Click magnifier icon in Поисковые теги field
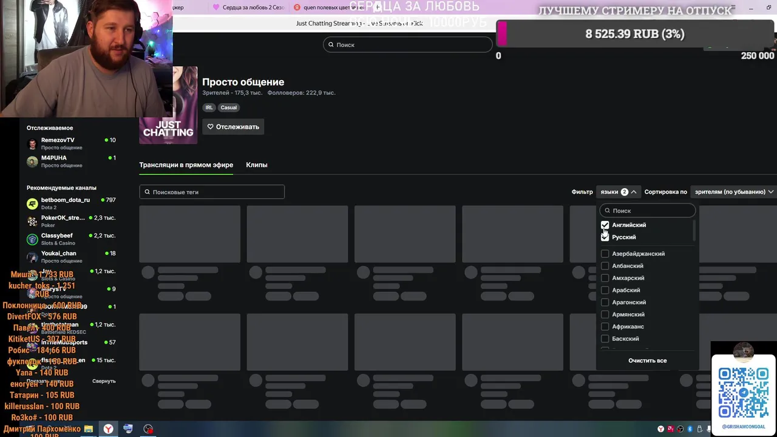The height and width of the screenshot is (437, 777). (x=147, y=192)
